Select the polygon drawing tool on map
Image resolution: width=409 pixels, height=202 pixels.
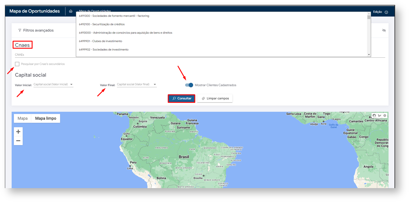click(379, 116)
